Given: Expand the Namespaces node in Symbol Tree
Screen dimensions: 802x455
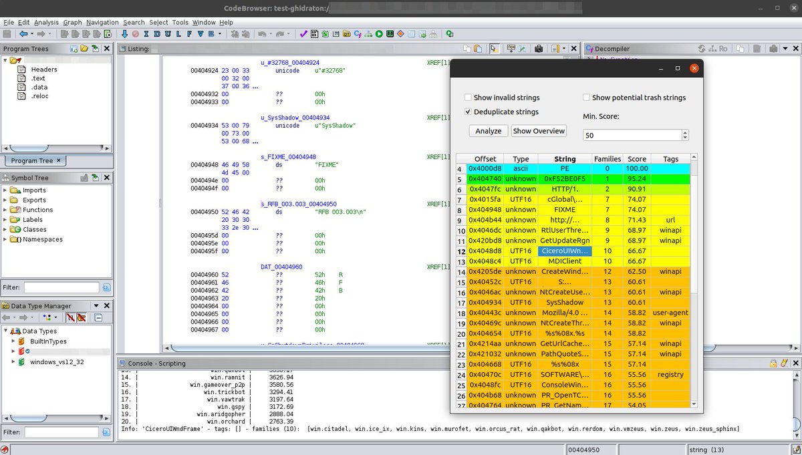Looking at the screenshot, I should tap(6, 239).
